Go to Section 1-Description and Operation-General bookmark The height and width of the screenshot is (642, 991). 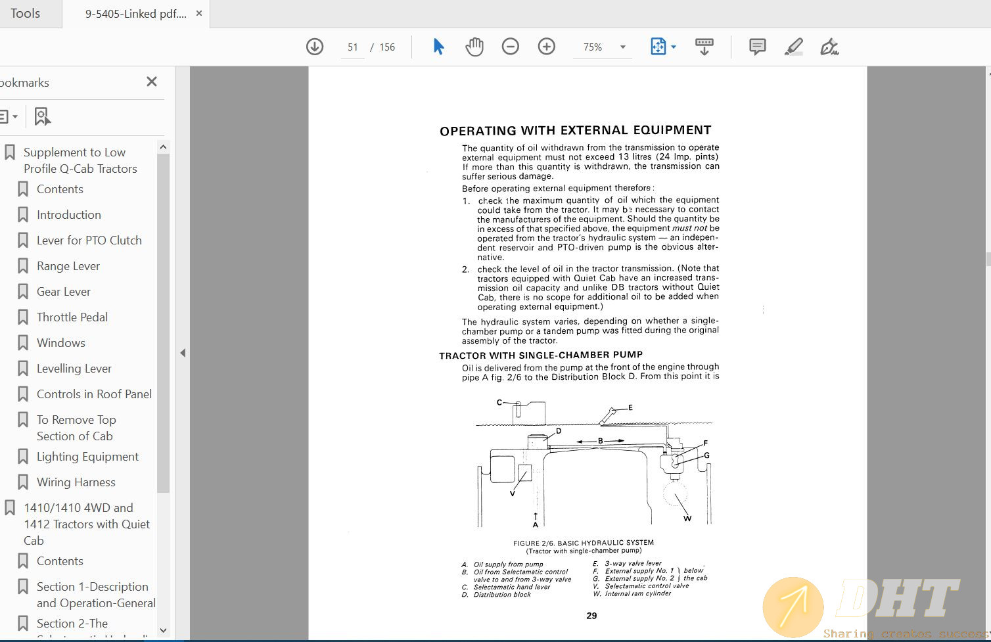tap(96, 595)
